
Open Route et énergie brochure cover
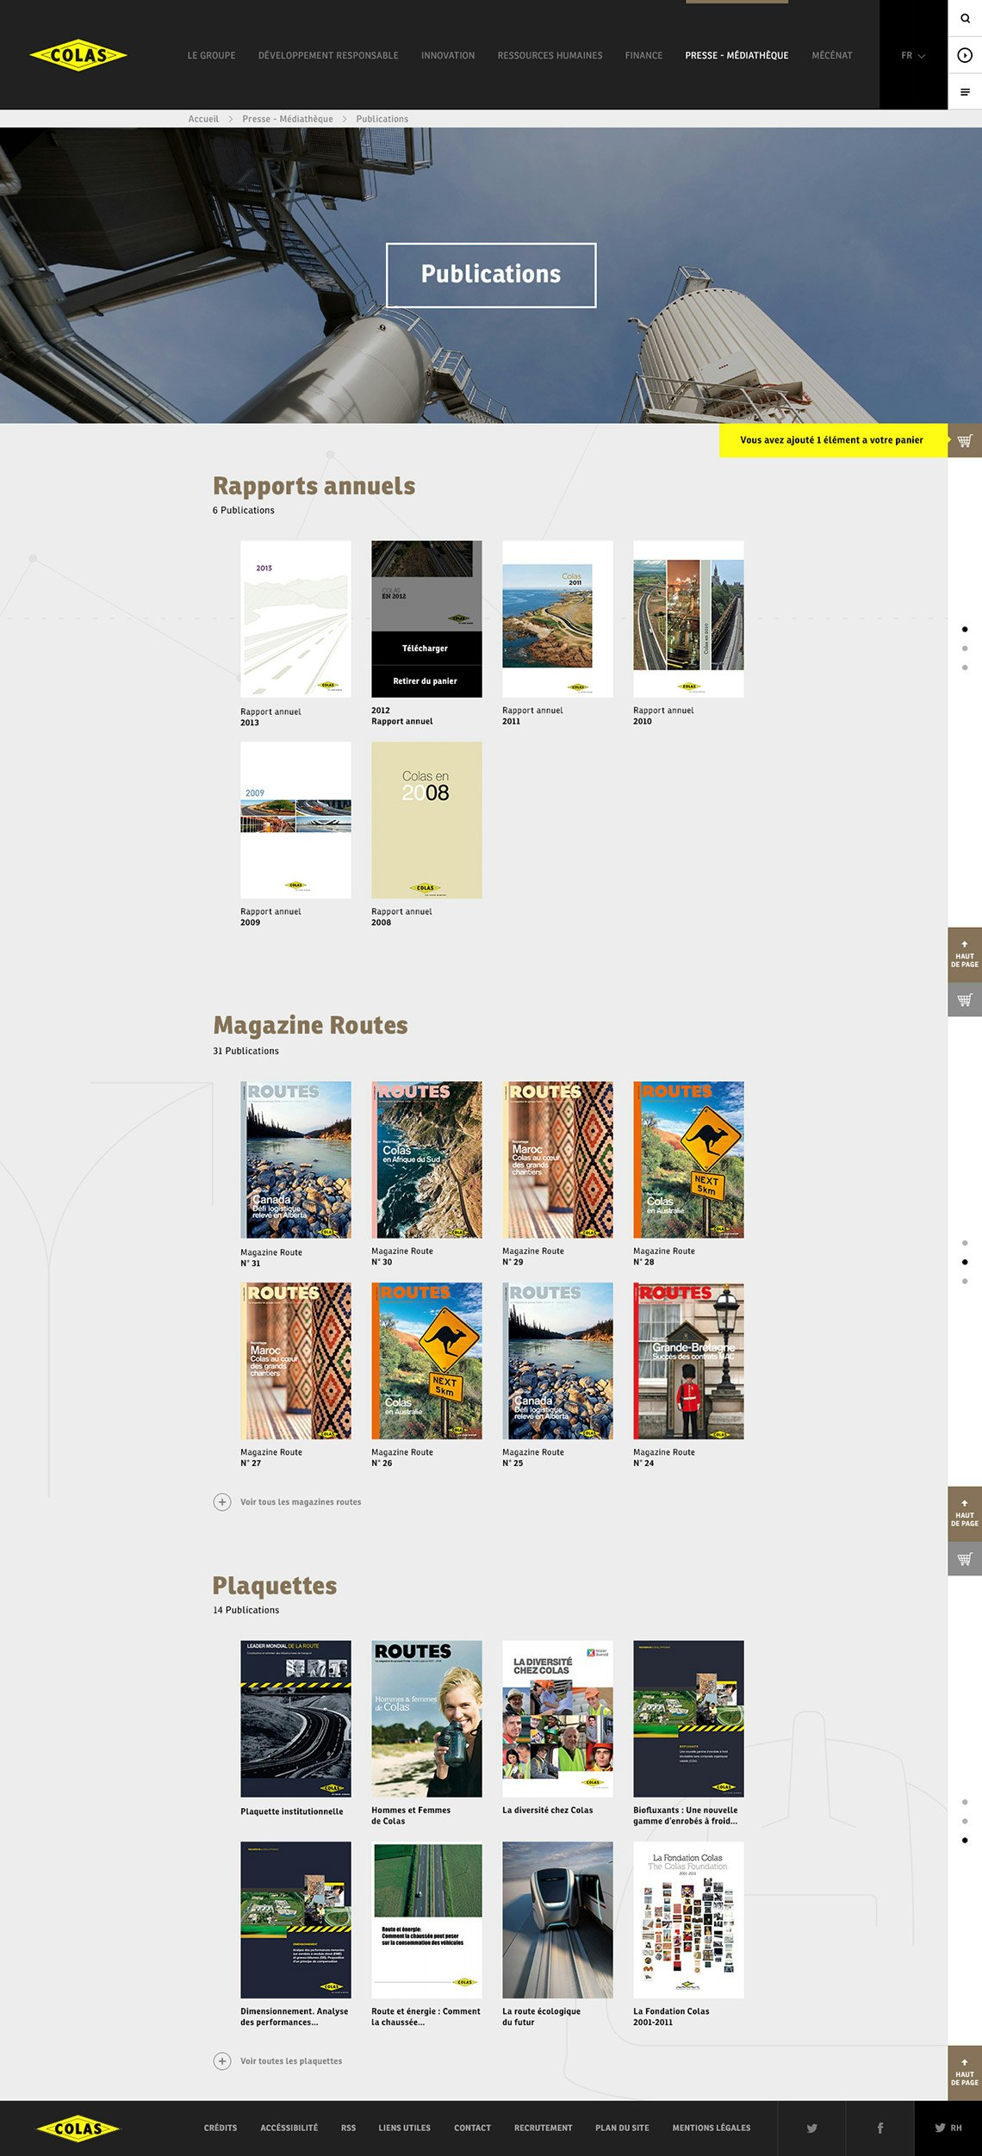[x=426, y=1920]
